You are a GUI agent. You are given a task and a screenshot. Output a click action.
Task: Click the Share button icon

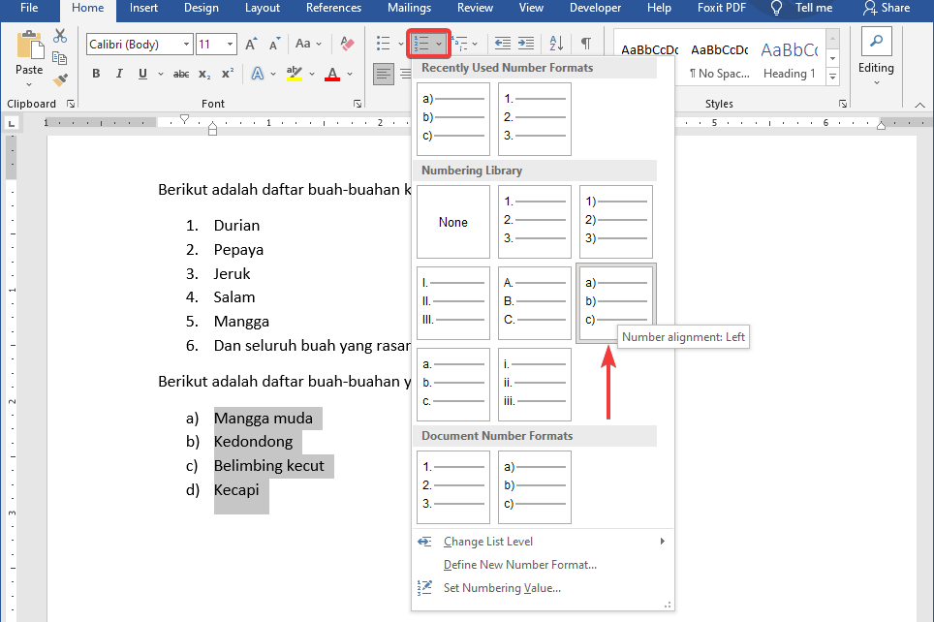pos(870,8)
